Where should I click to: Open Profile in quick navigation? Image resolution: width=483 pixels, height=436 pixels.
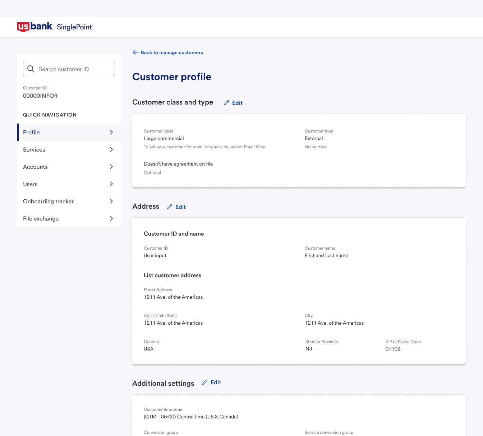click(x=69, y=132)
